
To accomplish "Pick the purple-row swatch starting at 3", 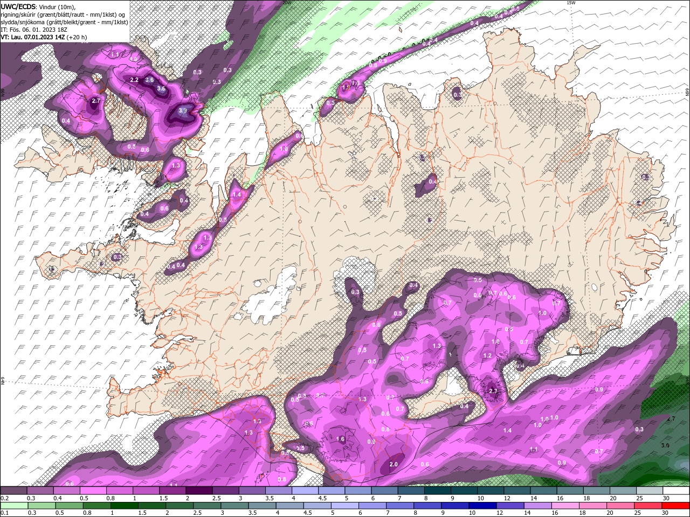I will (252, 491).
